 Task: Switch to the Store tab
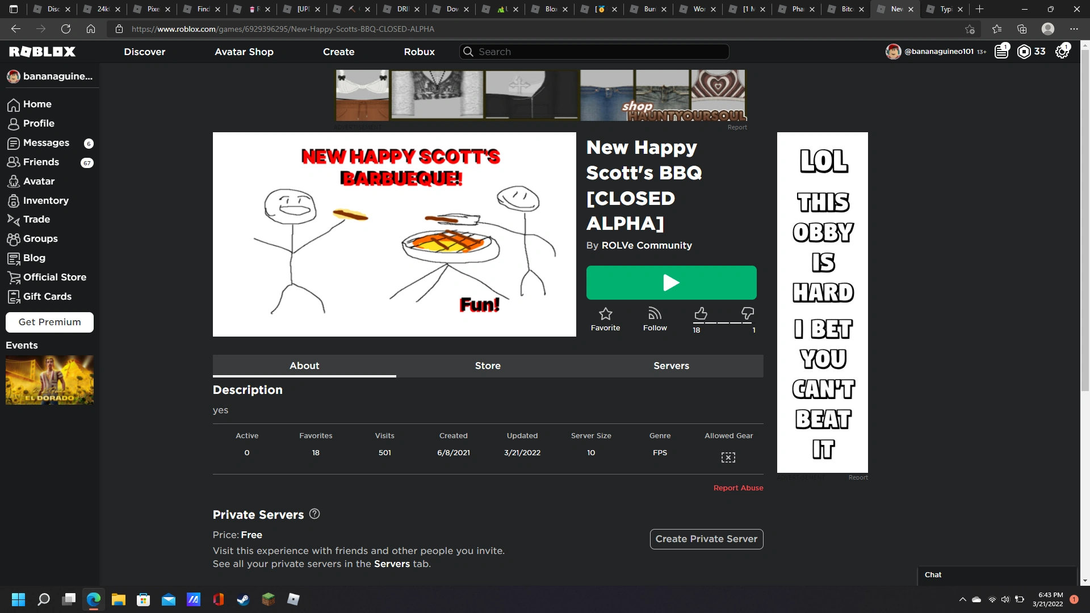point(488,366)
